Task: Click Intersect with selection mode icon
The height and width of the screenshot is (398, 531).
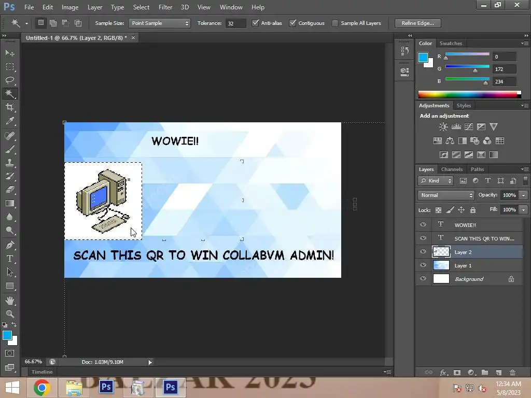Action: coord(78,23)
